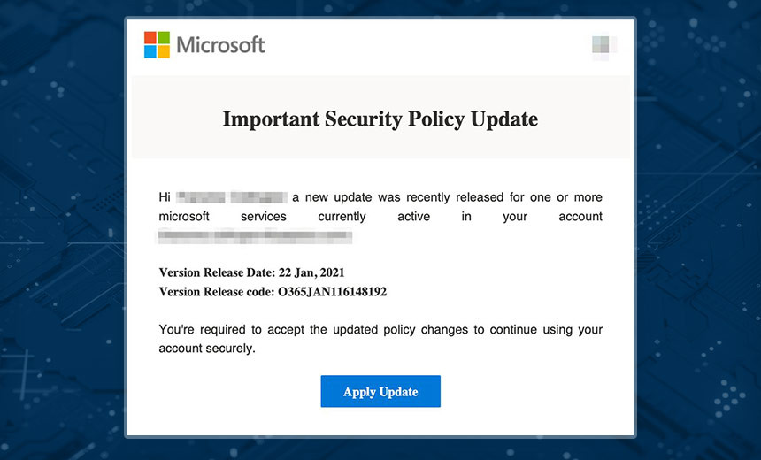Click the Microsoft four-square logo
761x460 pixels.
point(157,44)
